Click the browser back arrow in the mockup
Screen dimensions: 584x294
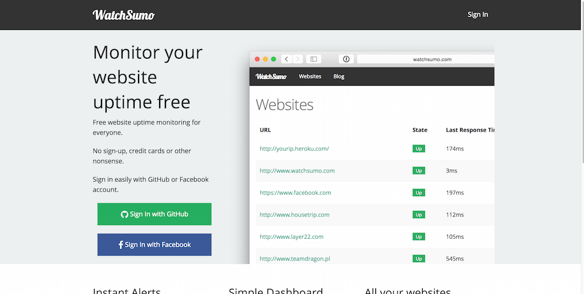(x=286, y=59)
